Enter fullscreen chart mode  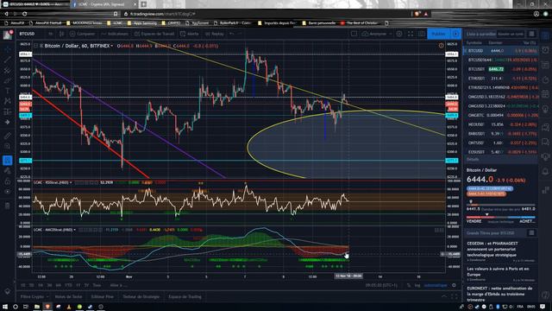[x=411, y=34]
